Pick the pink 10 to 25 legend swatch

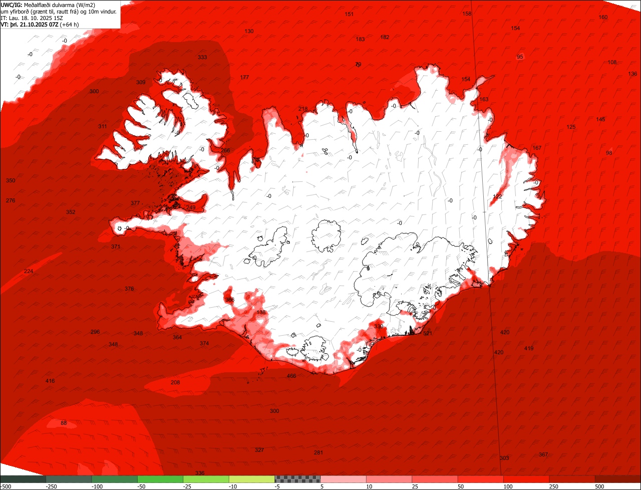[389, 479]
